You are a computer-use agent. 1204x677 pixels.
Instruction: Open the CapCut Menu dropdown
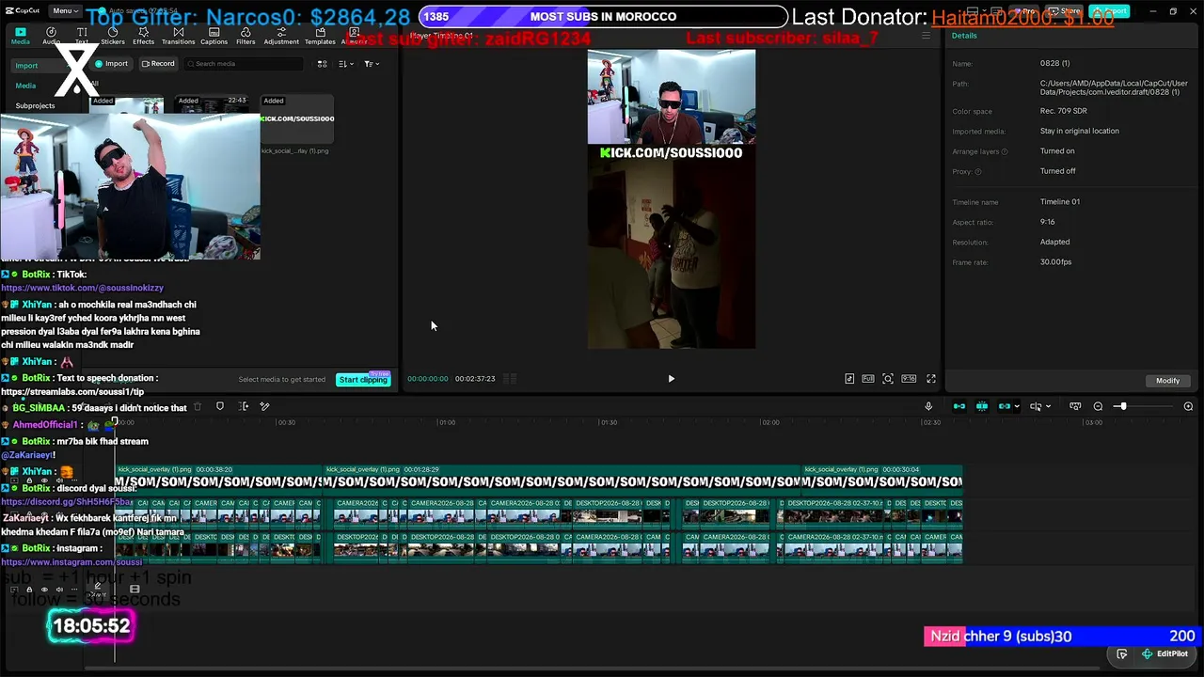[x=65, y=10]
